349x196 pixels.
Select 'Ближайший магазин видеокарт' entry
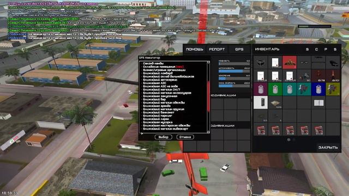point(165,128)
